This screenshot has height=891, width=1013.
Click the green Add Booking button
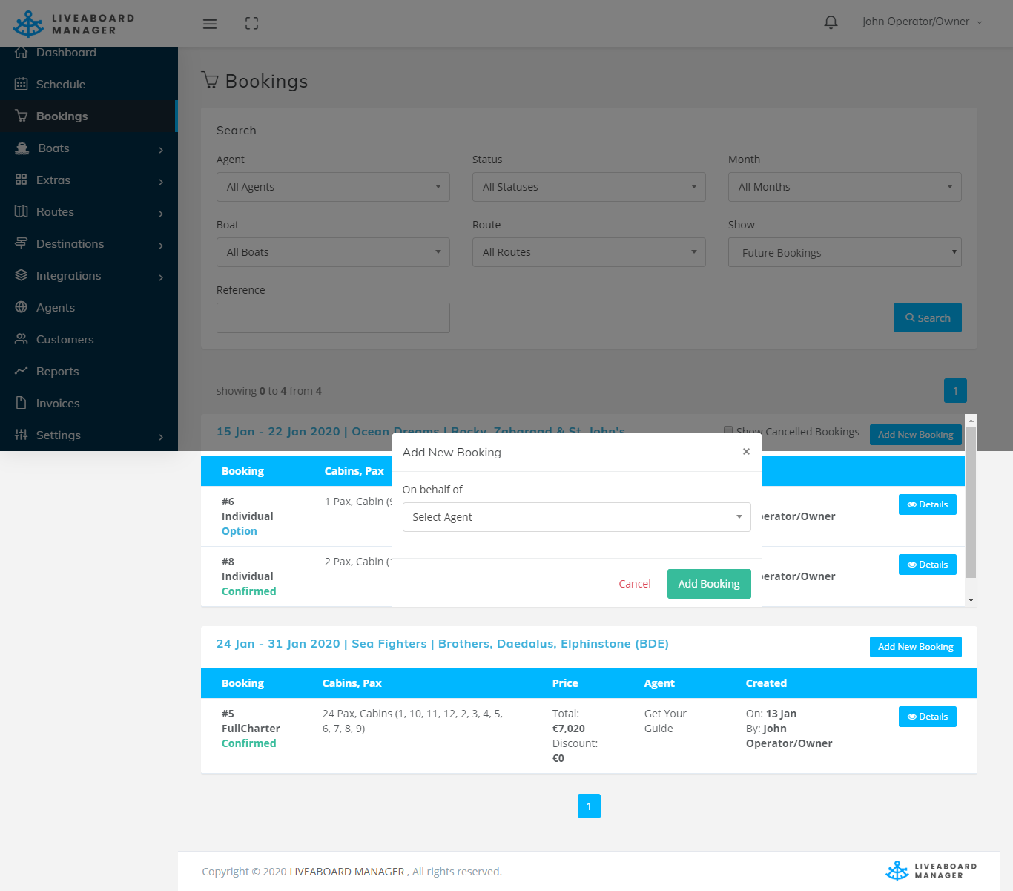pos(708,584)
